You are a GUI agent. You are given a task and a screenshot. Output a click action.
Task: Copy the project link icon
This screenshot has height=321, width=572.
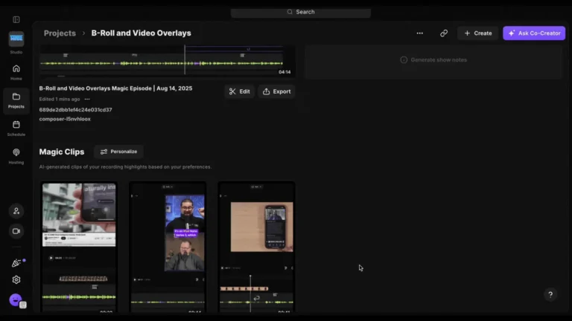(x=444, y=33)
